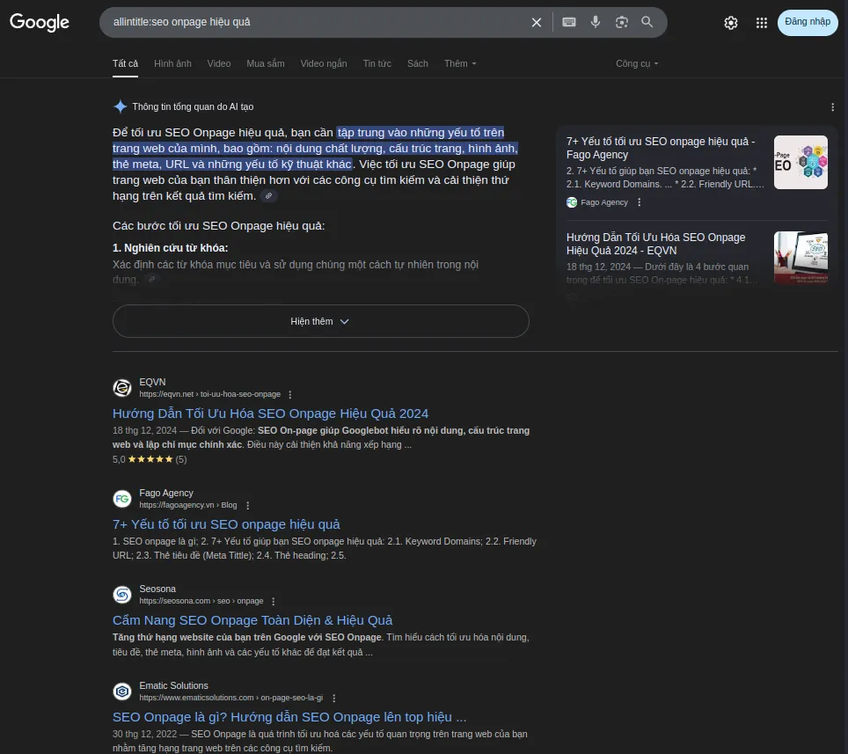Open 'Cẩm Nang SEO Onpage Toàn Diện' result
The image size is (848, 754).
tap(252, 620)
